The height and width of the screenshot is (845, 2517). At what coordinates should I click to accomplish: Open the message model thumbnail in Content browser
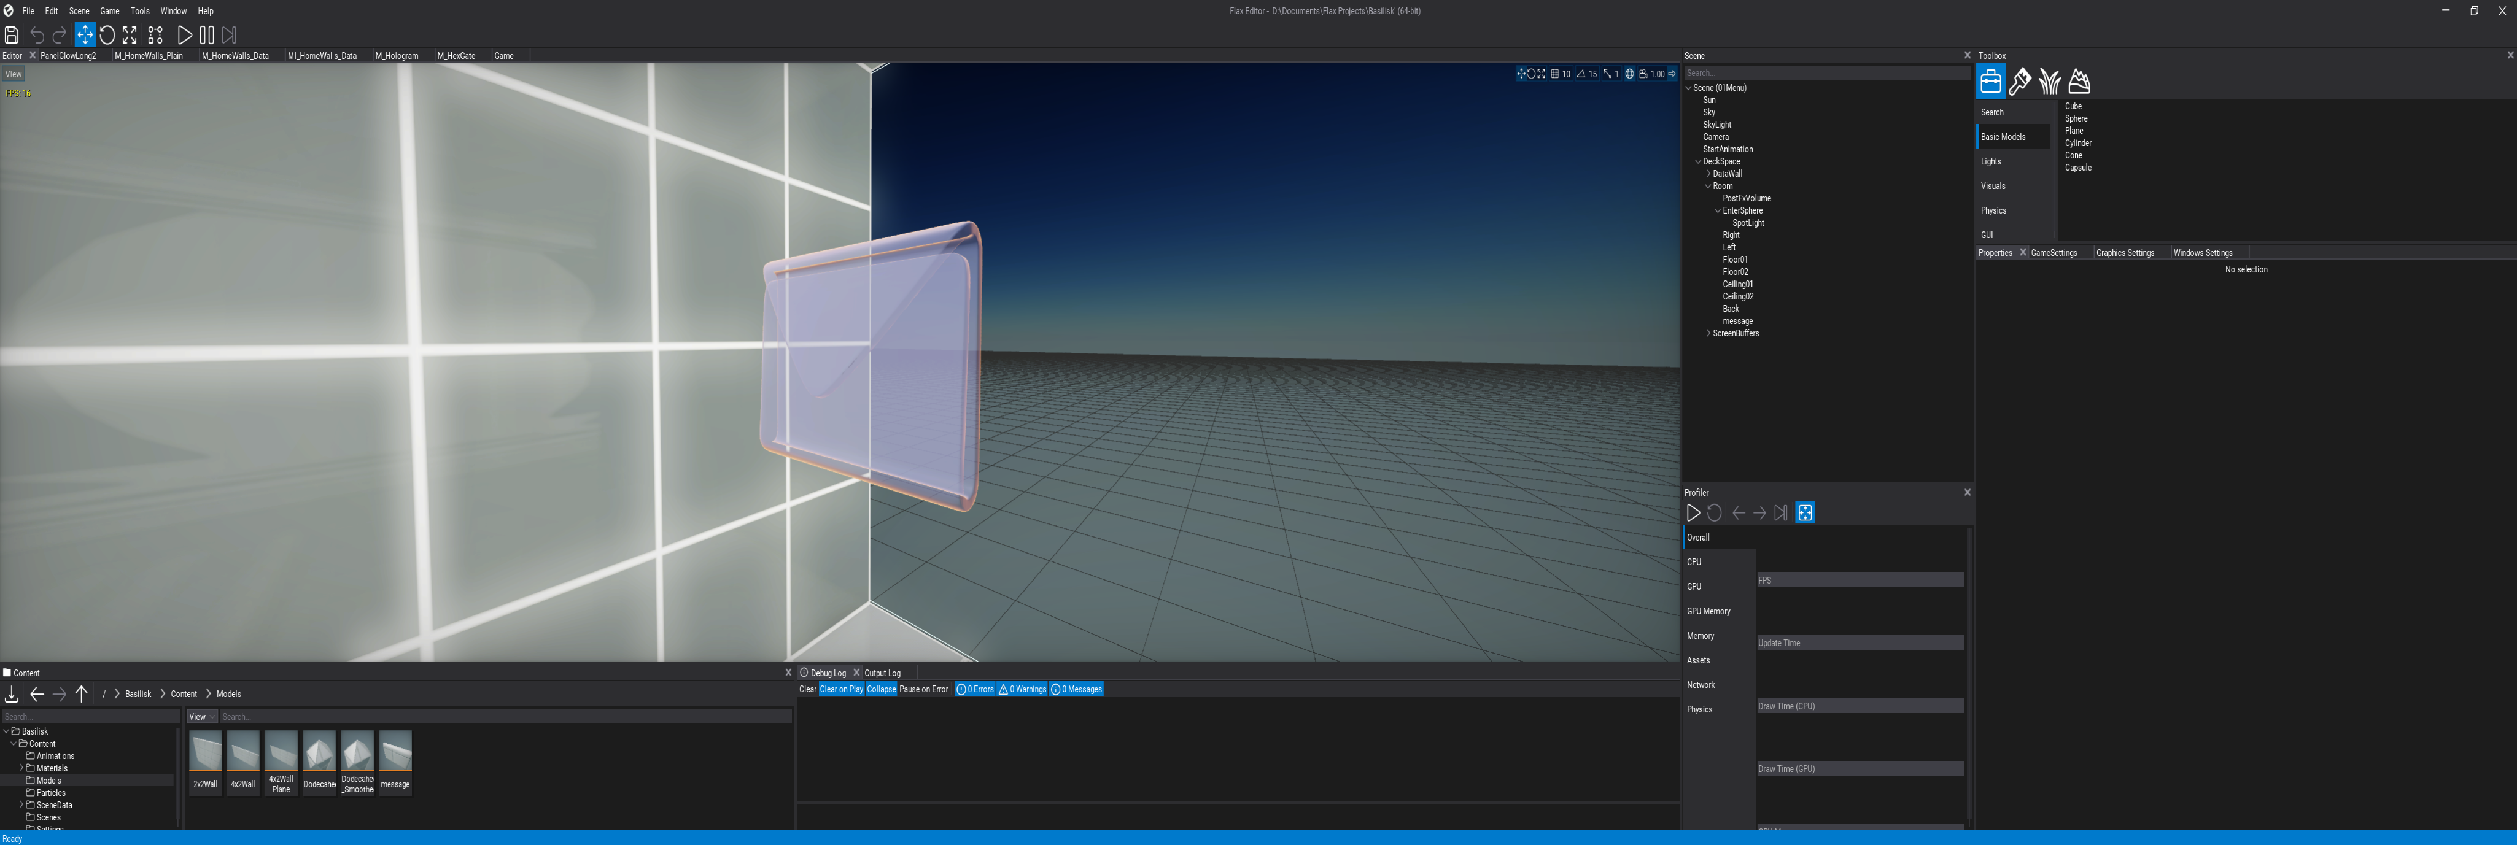point(395,757)
